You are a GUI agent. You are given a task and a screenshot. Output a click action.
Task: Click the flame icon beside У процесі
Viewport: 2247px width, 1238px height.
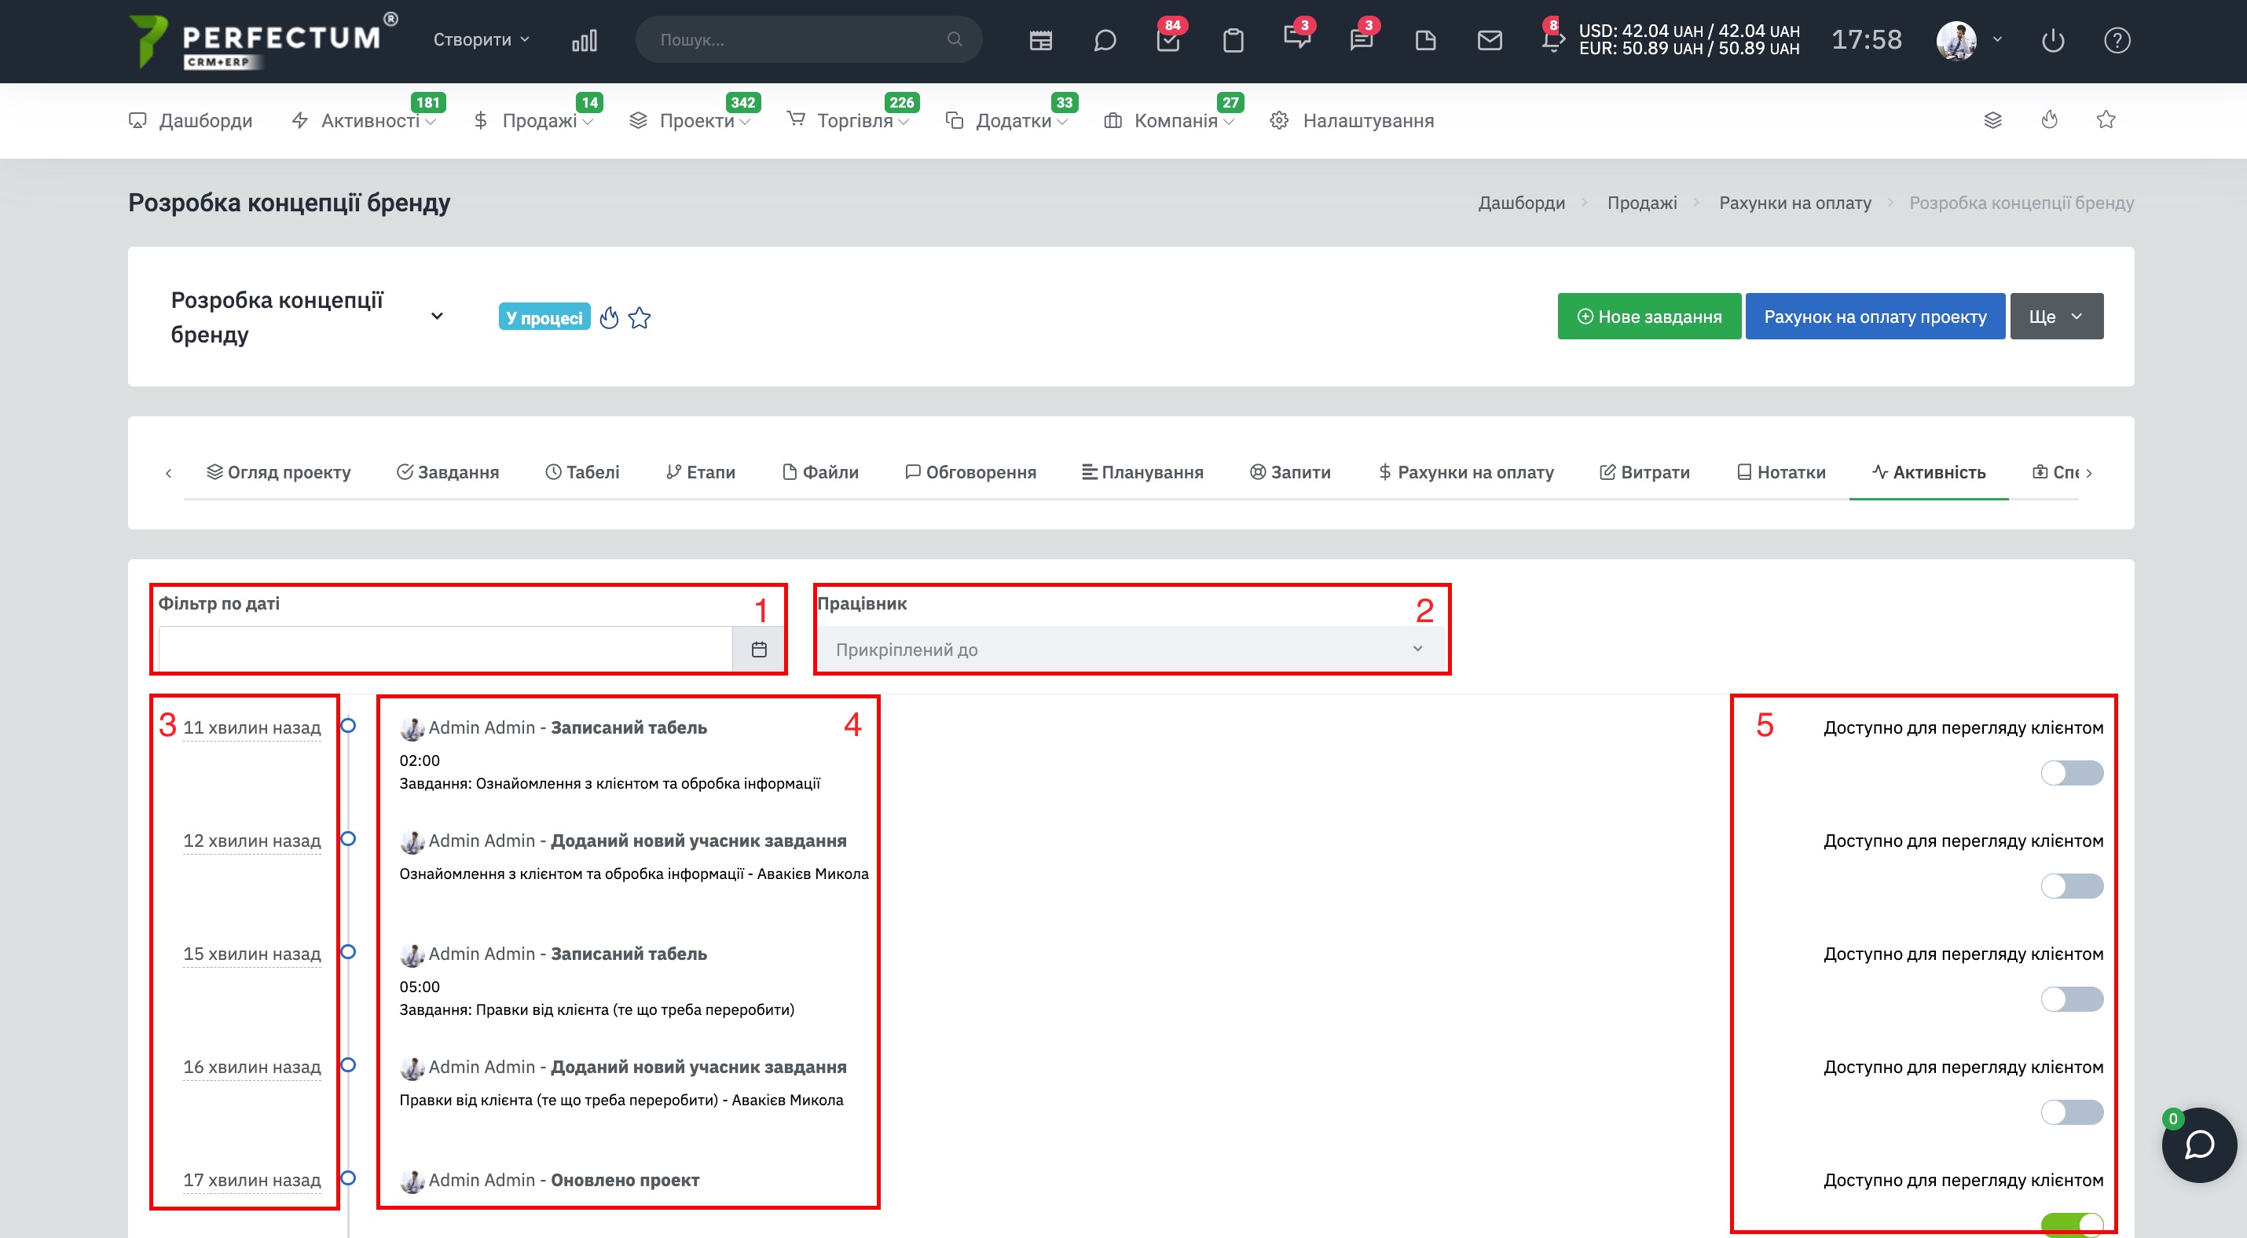coord(609,317)
